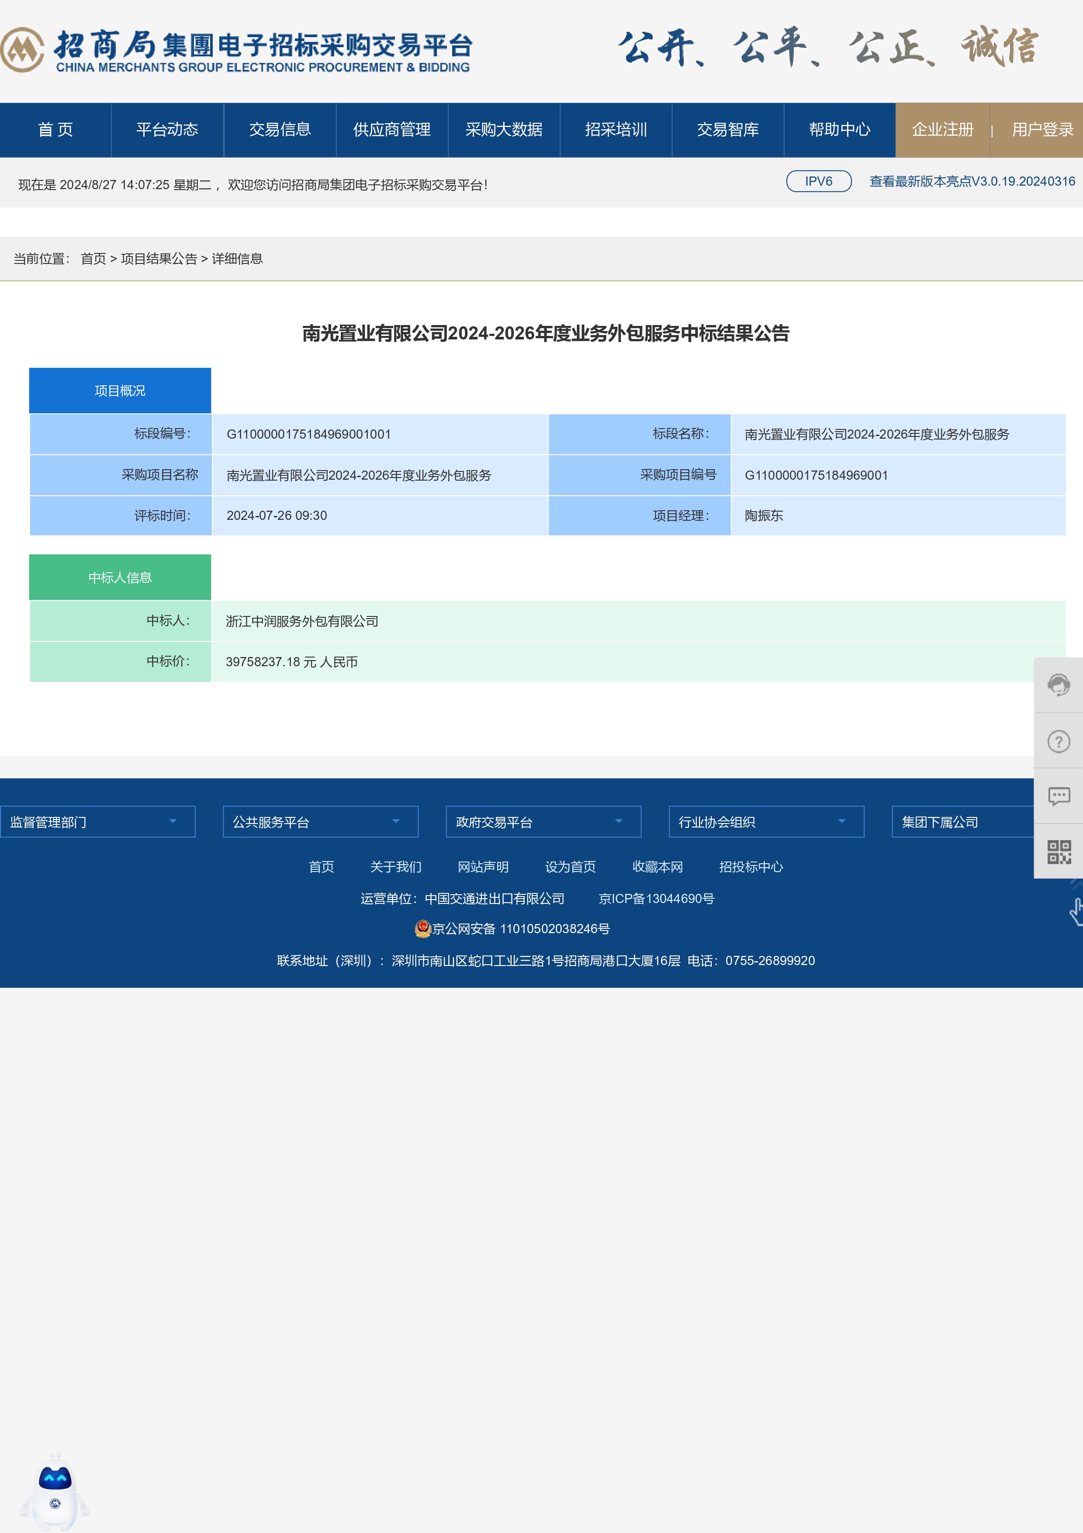Open the 交易信息 menu
The height and width of the screenshot is (1533, 1083).
point(280,129)
